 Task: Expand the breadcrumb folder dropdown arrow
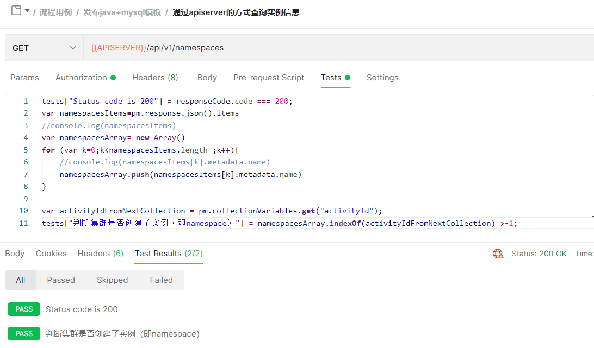point(27,10)
